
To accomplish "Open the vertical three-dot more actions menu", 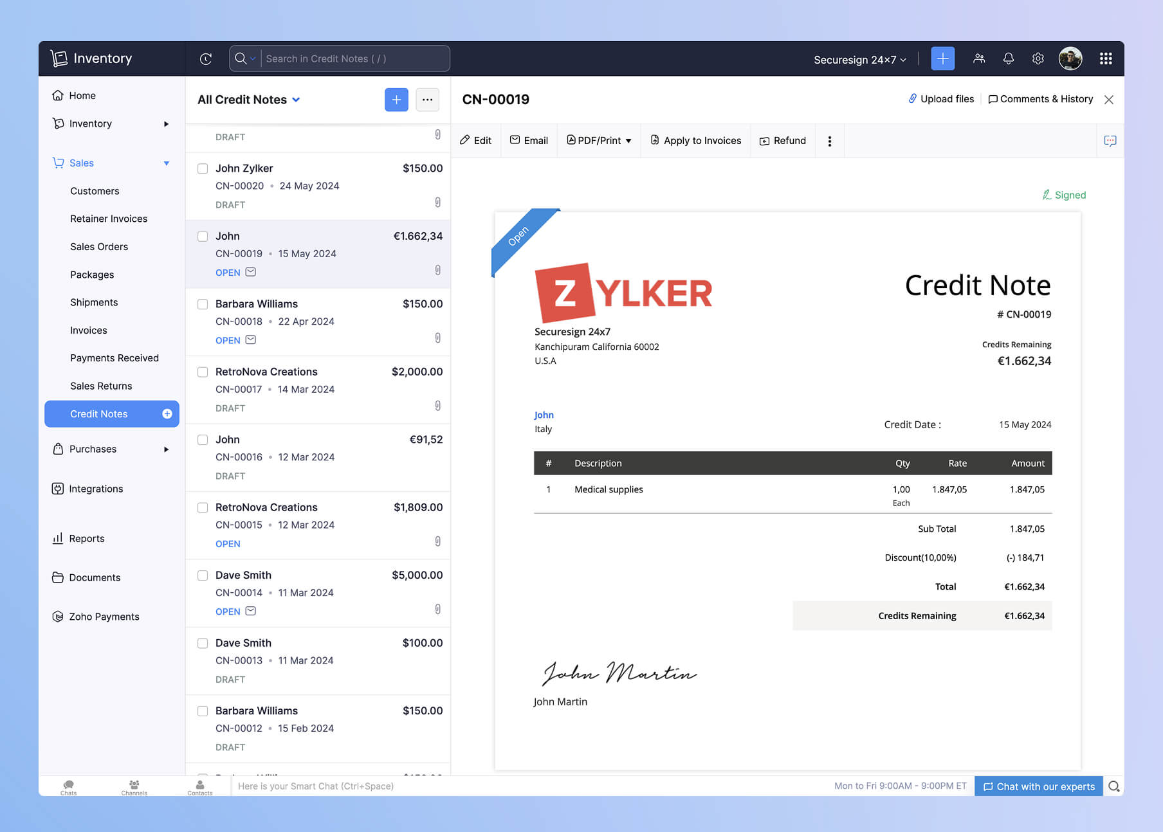I will pyautogui.click(x=830, y=141).
